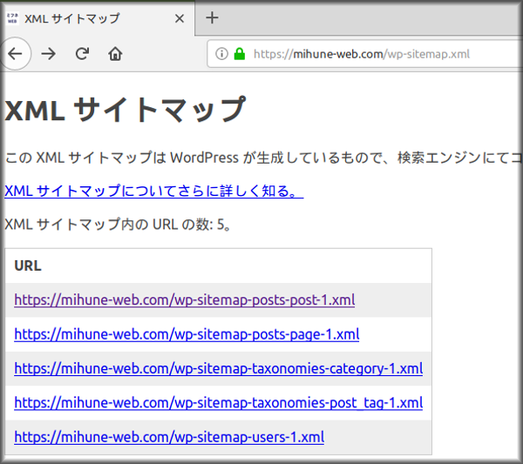Open a new tab with plus button
The width and height of the screenshot is (523, 464).
tap(212, 17)
